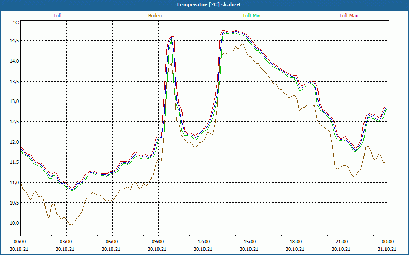Screen dimensions: 409x255
Task: Click the 14,5 y-axis value
Action: tap(14, 41)
